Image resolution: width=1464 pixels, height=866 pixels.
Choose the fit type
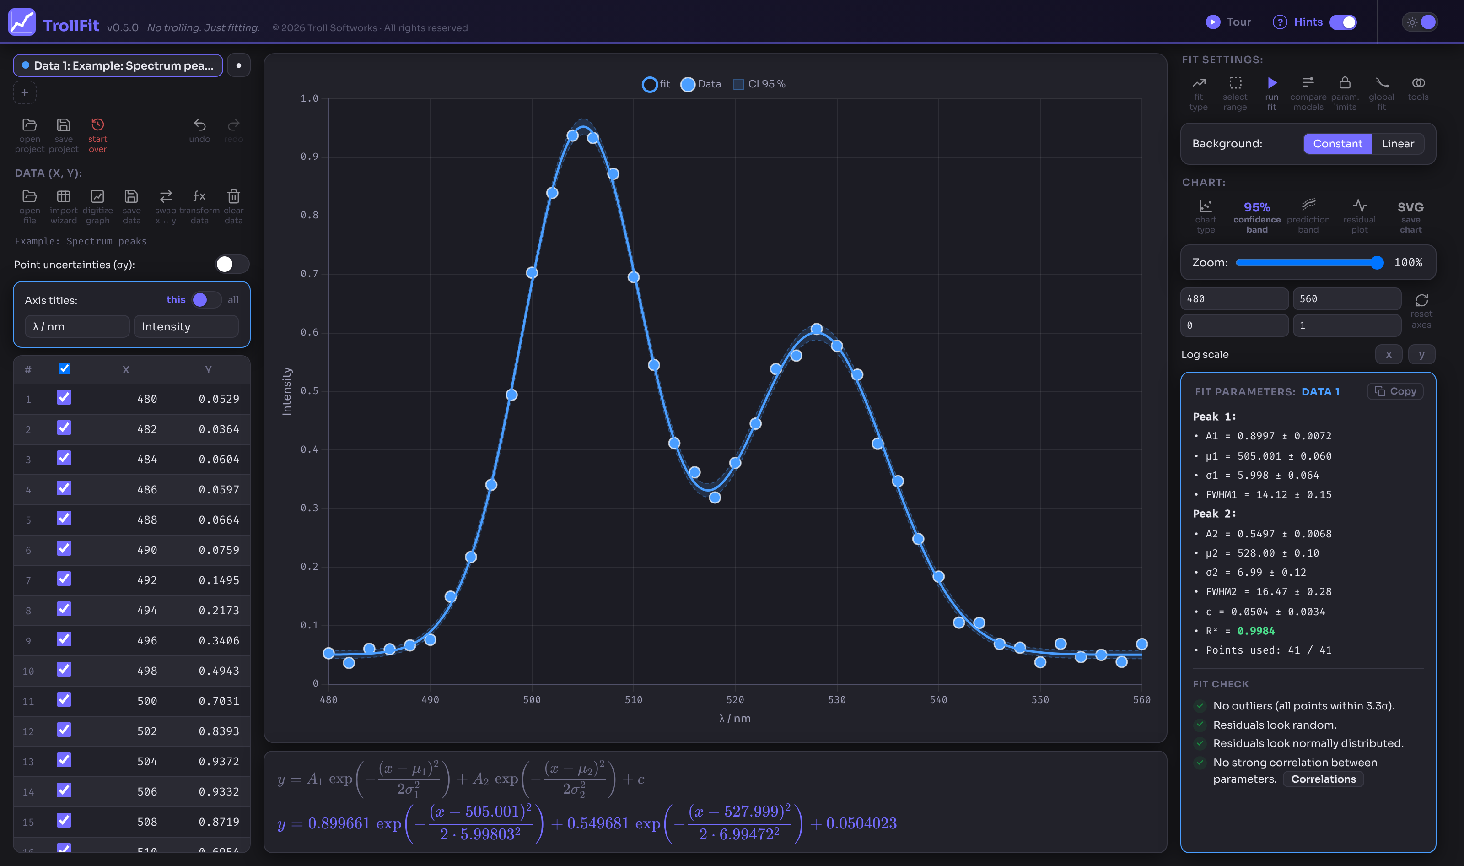(1199, 83)
